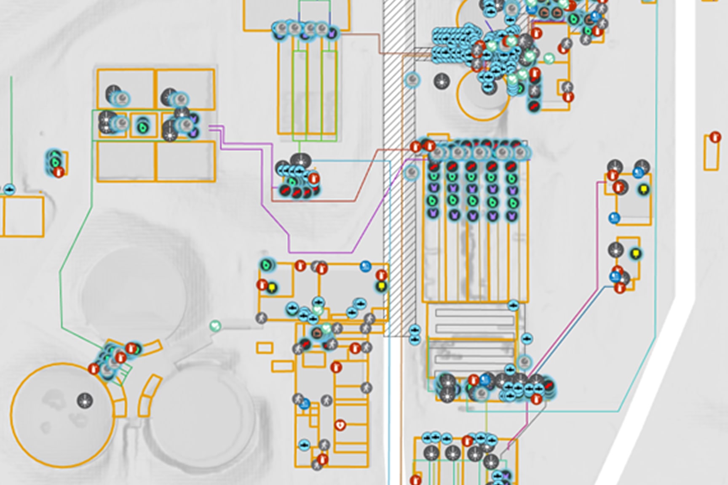Image resolution: width=728 pixels, height=485 pixels.
Task: Click the yellow pin marker beside the hatched strip
Action: [x=382, y=286]
